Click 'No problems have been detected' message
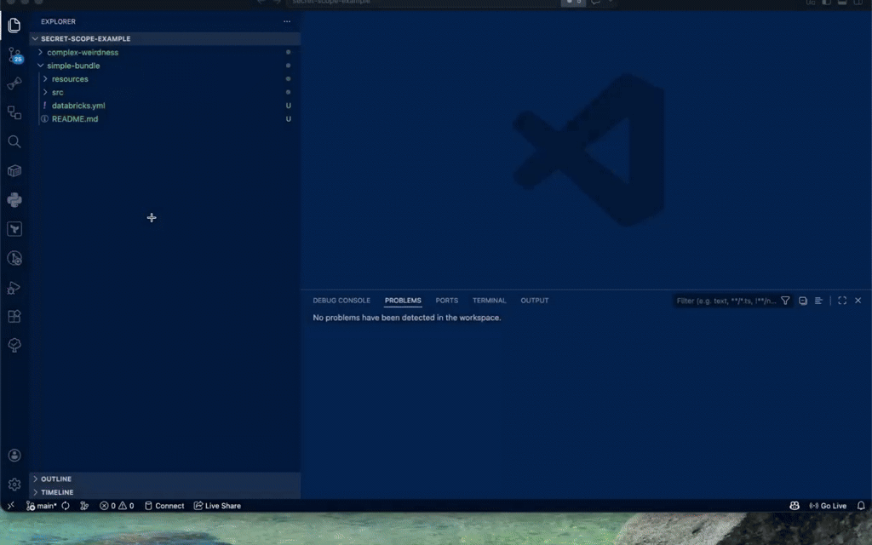The height and width of the screenshot is (545, 872). click(x=406, y=318)
